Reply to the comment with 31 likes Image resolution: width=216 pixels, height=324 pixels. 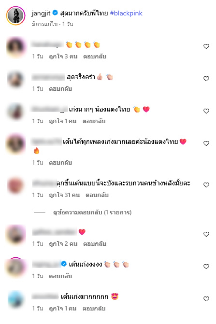coord(97,195)
